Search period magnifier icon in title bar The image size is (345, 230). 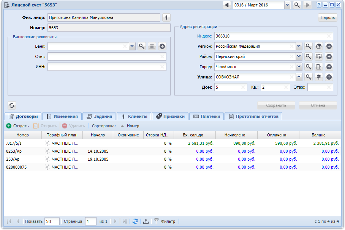[297, 5]
